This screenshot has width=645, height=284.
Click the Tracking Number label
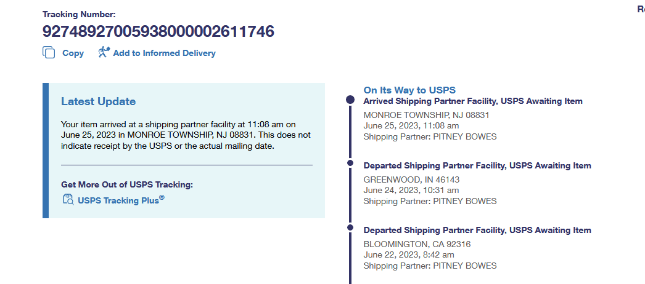pos(79,14)
